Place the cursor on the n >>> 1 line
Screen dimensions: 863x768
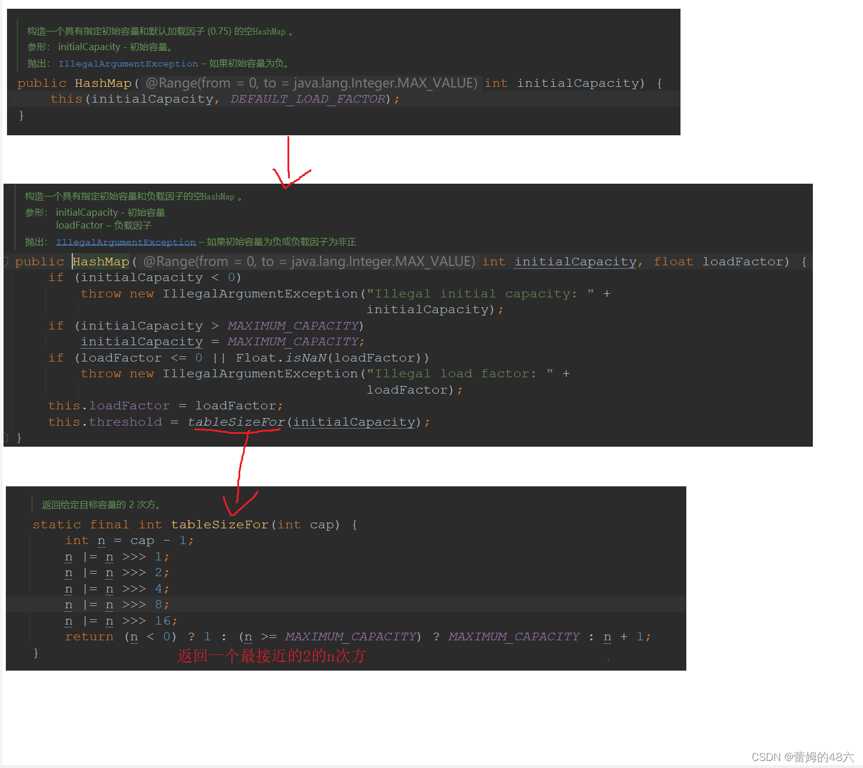point(117,557)
